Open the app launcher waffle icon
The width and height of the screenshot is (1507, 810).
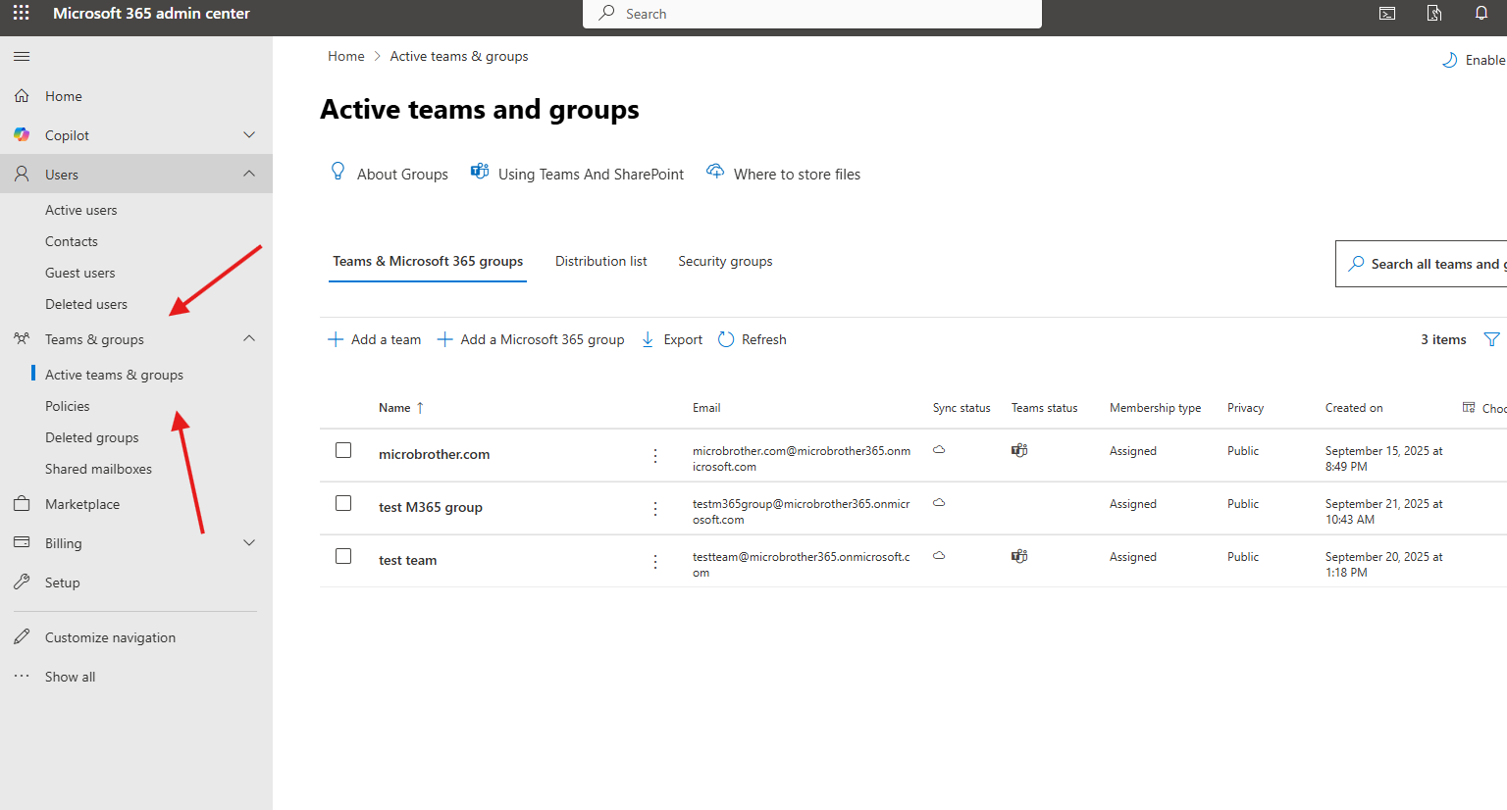click(x=21, y=14)
